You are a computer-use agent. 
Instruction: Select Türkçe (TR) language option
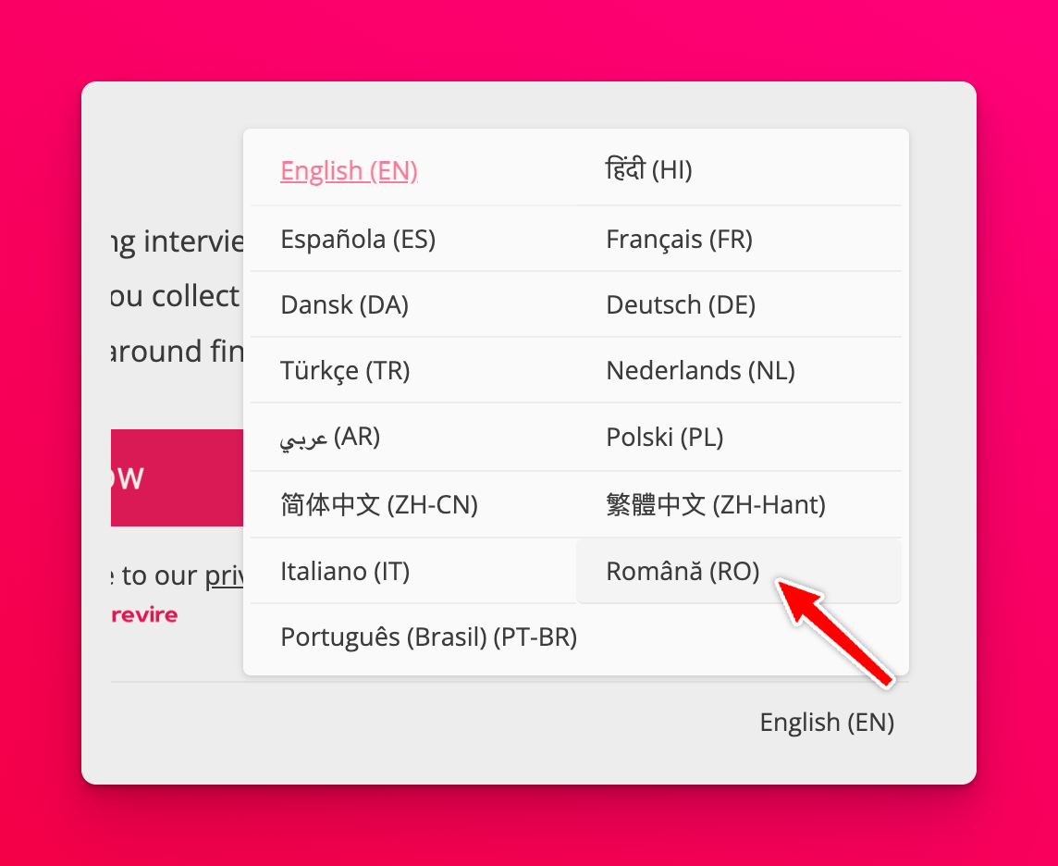click(x=345, y=371)
